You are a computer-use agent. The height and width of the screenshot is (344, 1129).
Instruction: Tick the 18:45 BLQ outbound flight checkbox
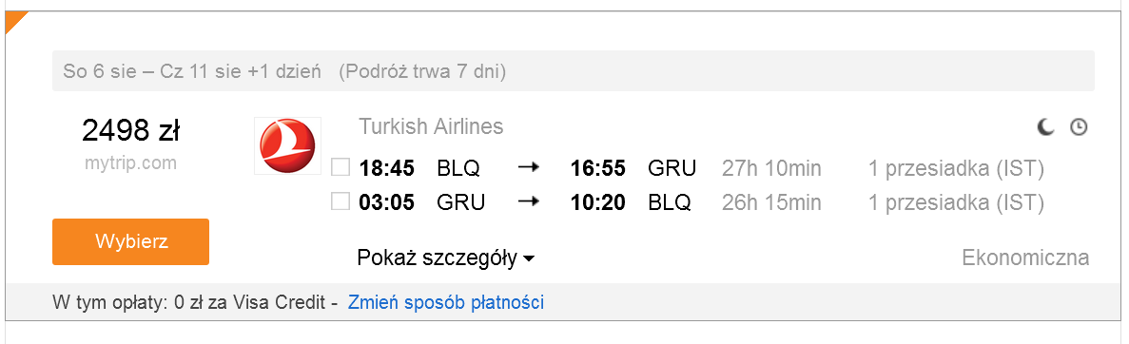click(x=340, y=168)
